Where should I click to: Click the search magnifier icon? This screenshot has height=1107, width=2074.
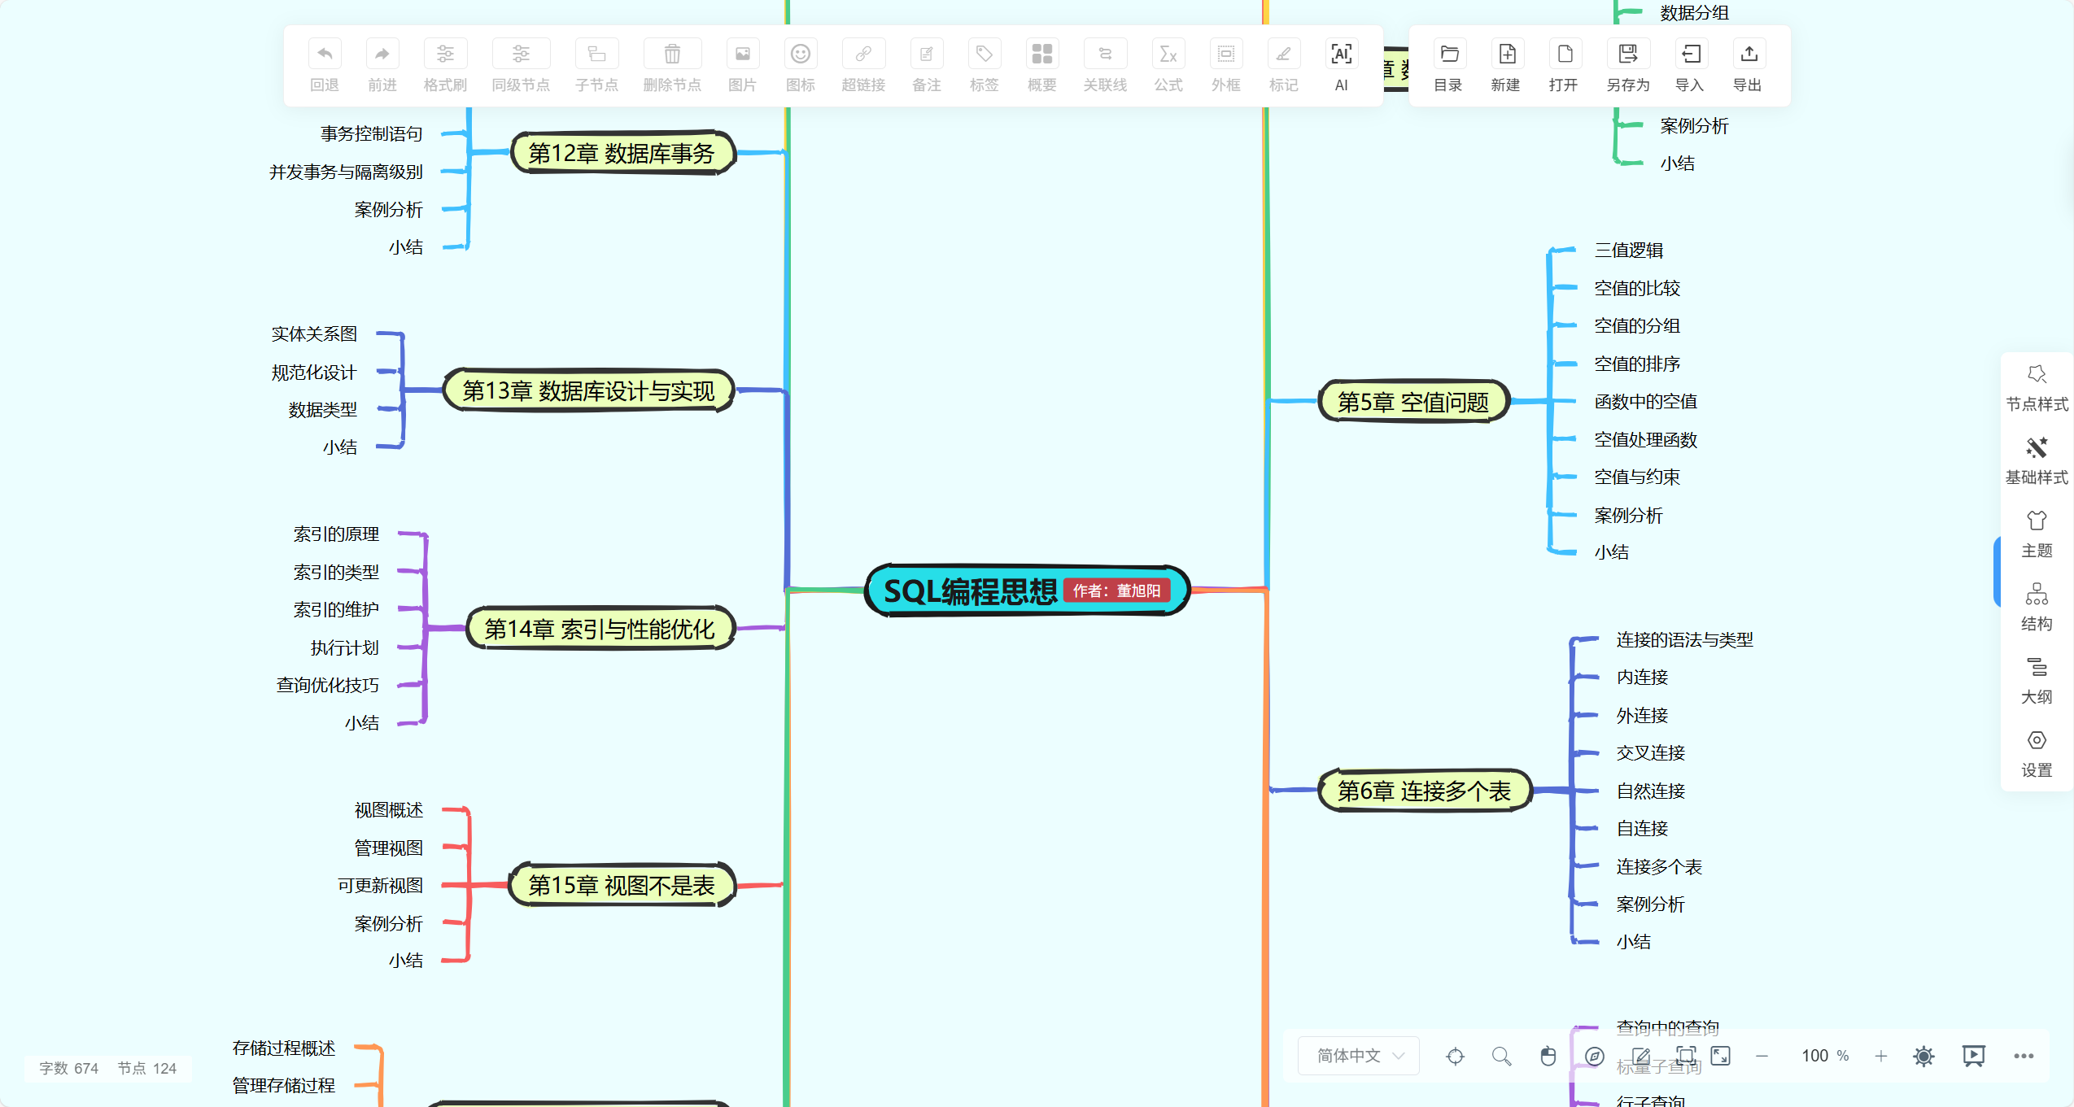[x=1501, y=1056]
